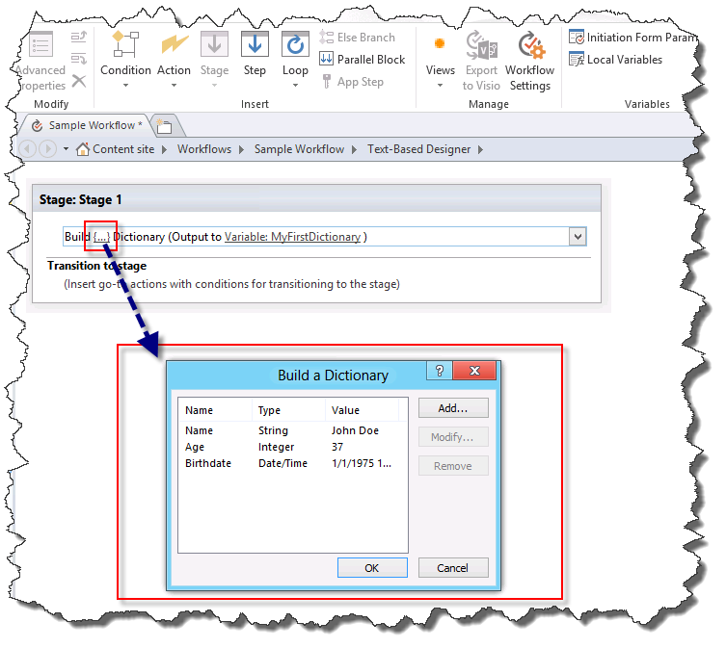The width and height of the screenshot is (726, 648).
Task: Click the Move Up icon in Modify group
Action: (x=79, y=37)
